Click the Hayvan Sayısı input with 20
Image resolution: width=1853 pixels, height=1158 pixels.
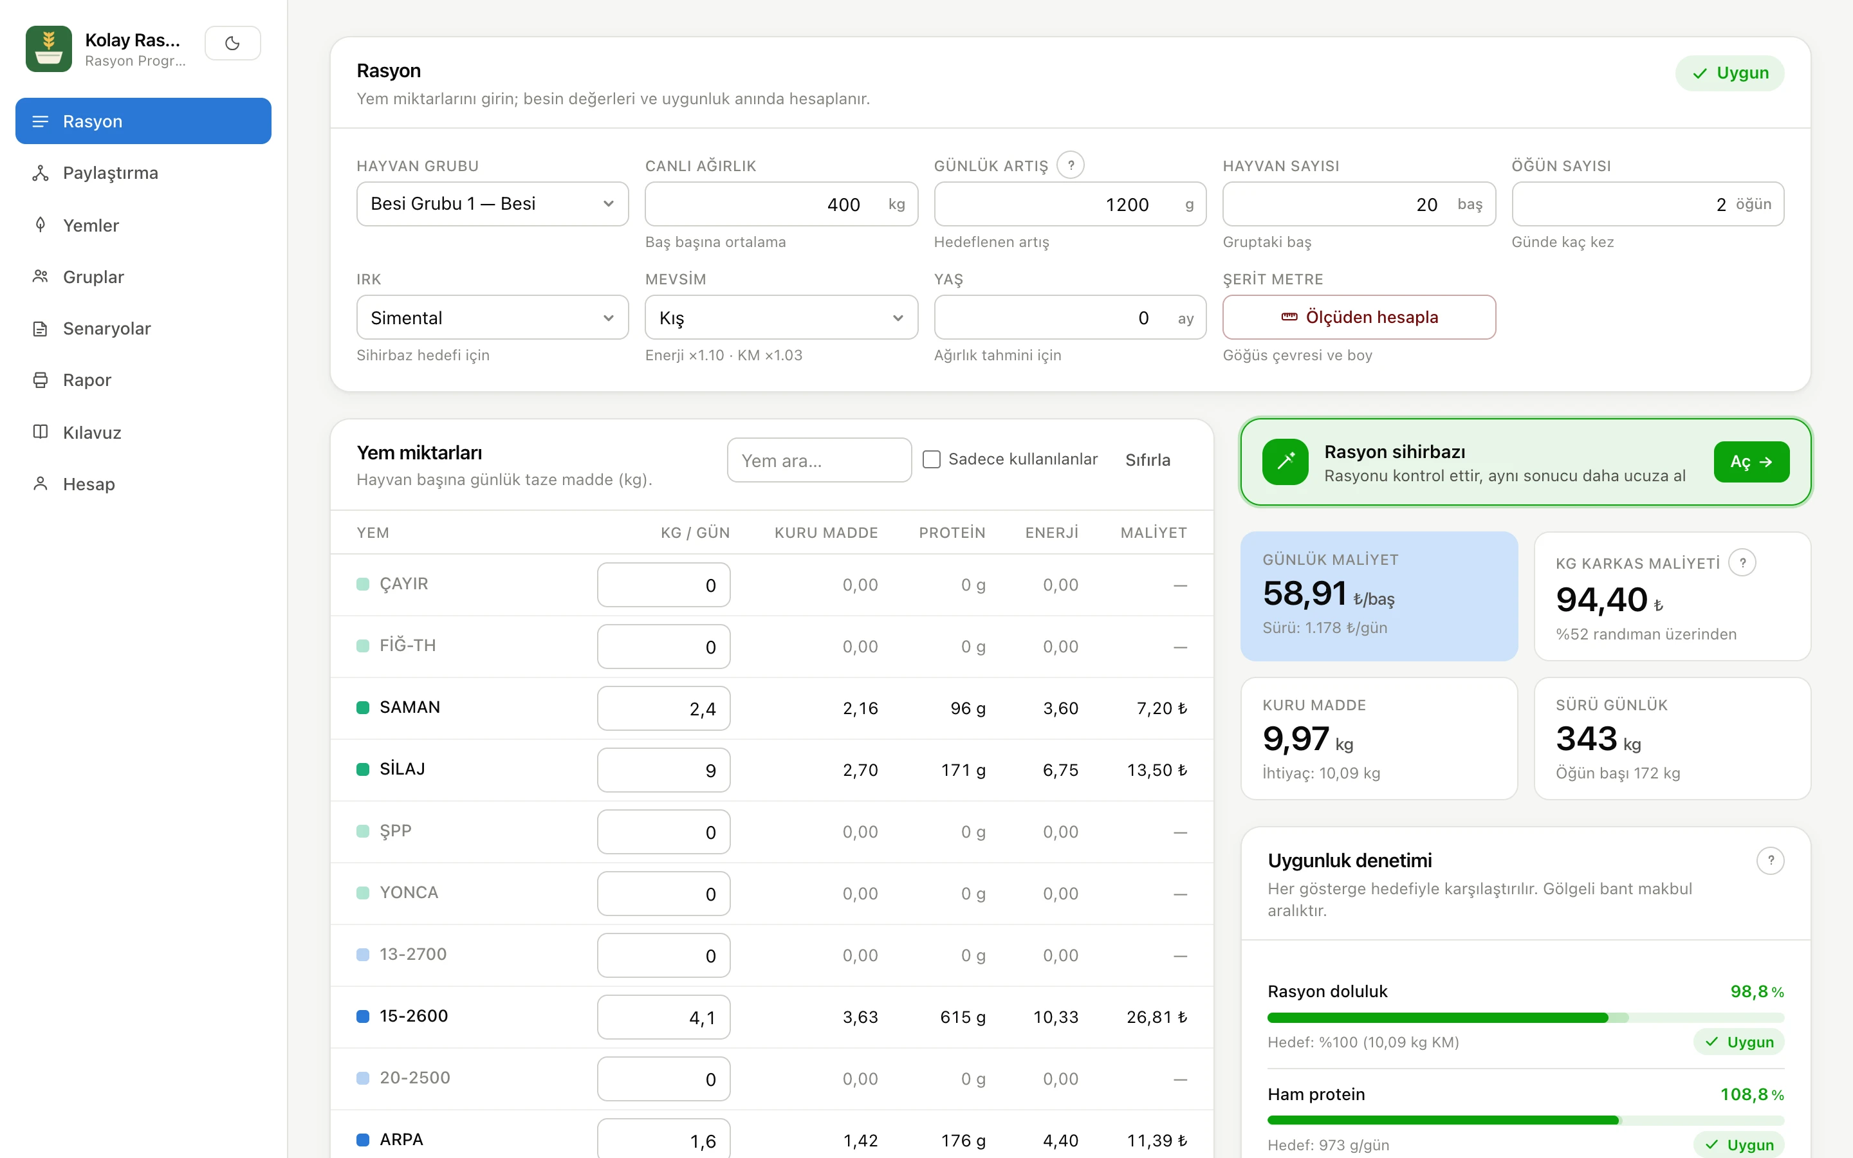(x=1359, y=205)
